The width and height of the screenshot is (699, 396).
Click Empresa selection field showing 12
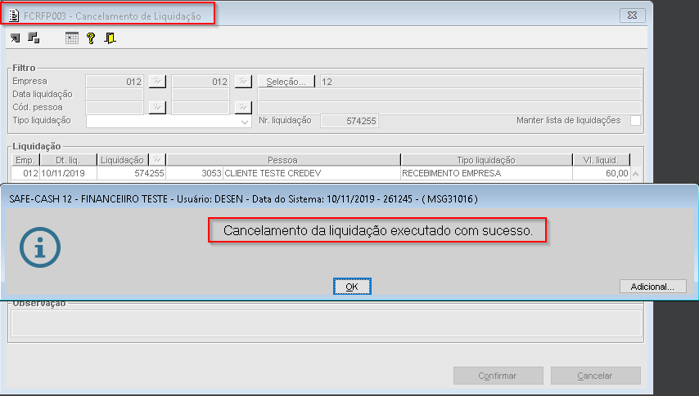point(480,82)
